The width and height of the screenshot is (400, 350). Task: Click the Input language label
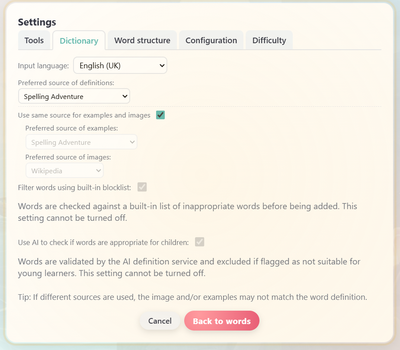coord(43,66)
